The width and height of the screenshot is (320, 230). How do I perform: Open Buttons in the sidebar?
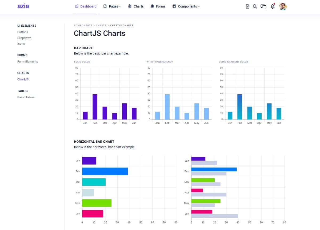point(23,32)
